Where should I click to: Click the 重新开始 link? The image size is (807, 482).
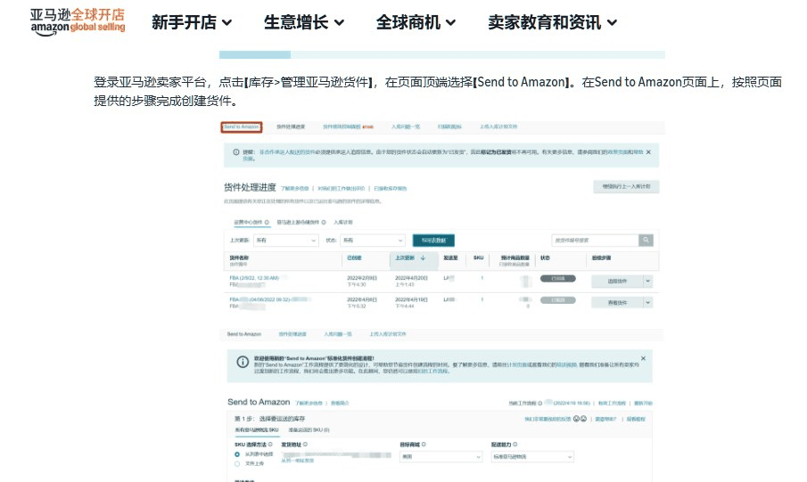click(x=643, y=404)
